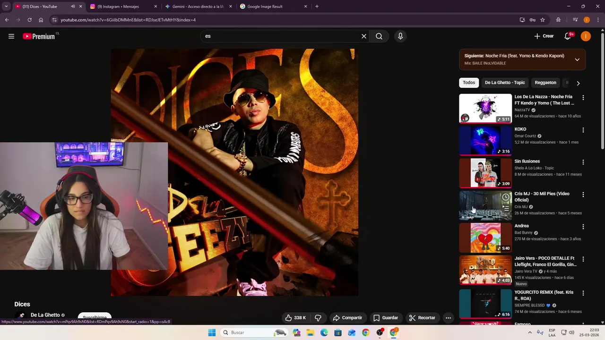Viewport: 605px width, 340px height.
Task: Open more actions under the video
Action: pyautogui.click(x=448, y=318)
